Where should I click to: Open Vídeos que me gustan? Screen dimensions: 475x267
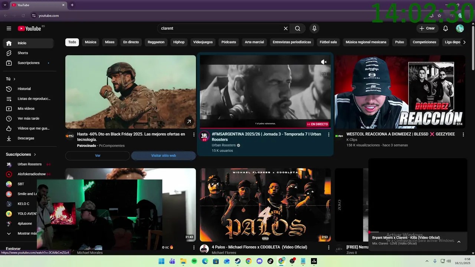[28, 128]
